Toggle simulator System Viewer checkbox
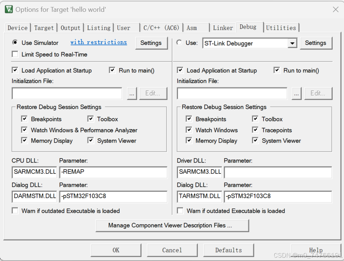This screenshot has height=261, width=344. (x=90, y=140)
